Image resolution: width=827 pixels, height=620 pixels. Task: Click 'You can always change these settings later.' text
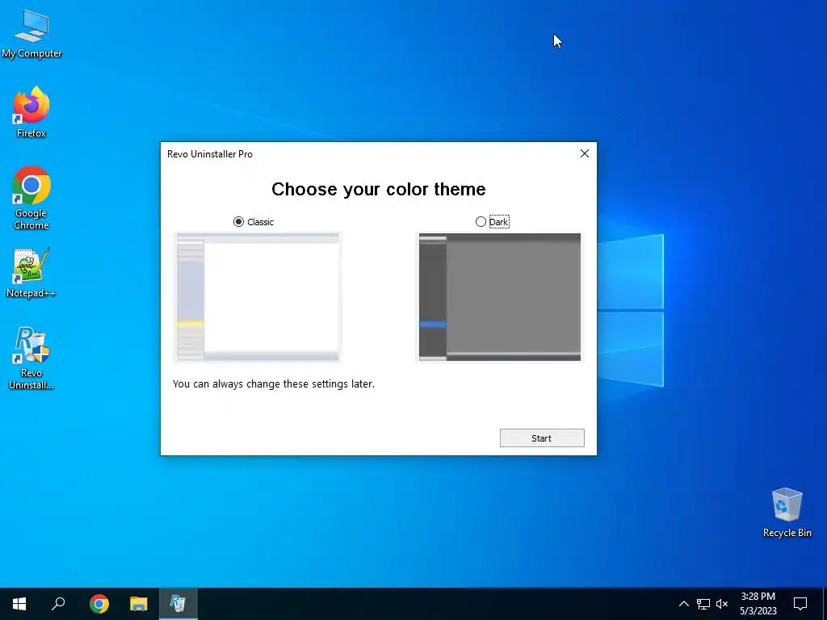point(274,383)
